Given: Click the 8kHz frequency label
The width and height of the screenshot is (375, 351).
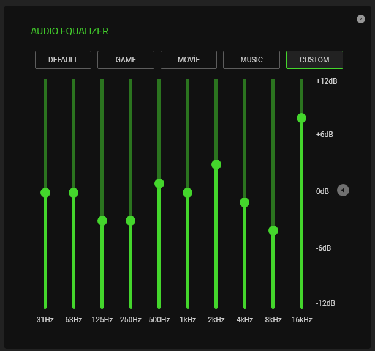Looking at the screenshot, I should point(273,319).
